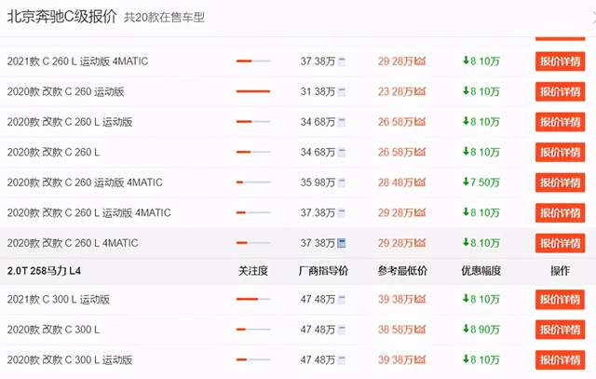Click attention bar in 2020款 改款 C 260 运动版 4MATIC row
The height and width of the screenshot is (379, 596).
[x=253, y=183]
